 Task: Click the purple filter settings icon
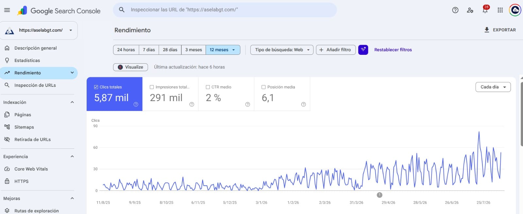pyautogui.click(x=363, y=50)
